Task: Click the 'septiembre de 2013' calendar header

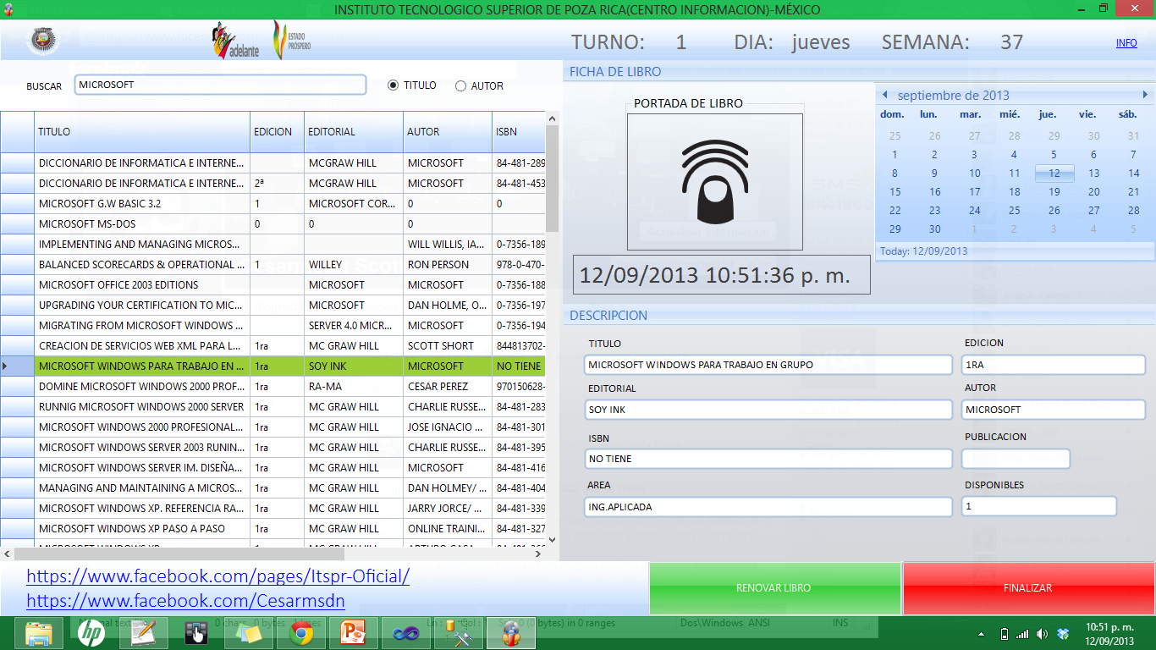Action: [x=954, y=95]
